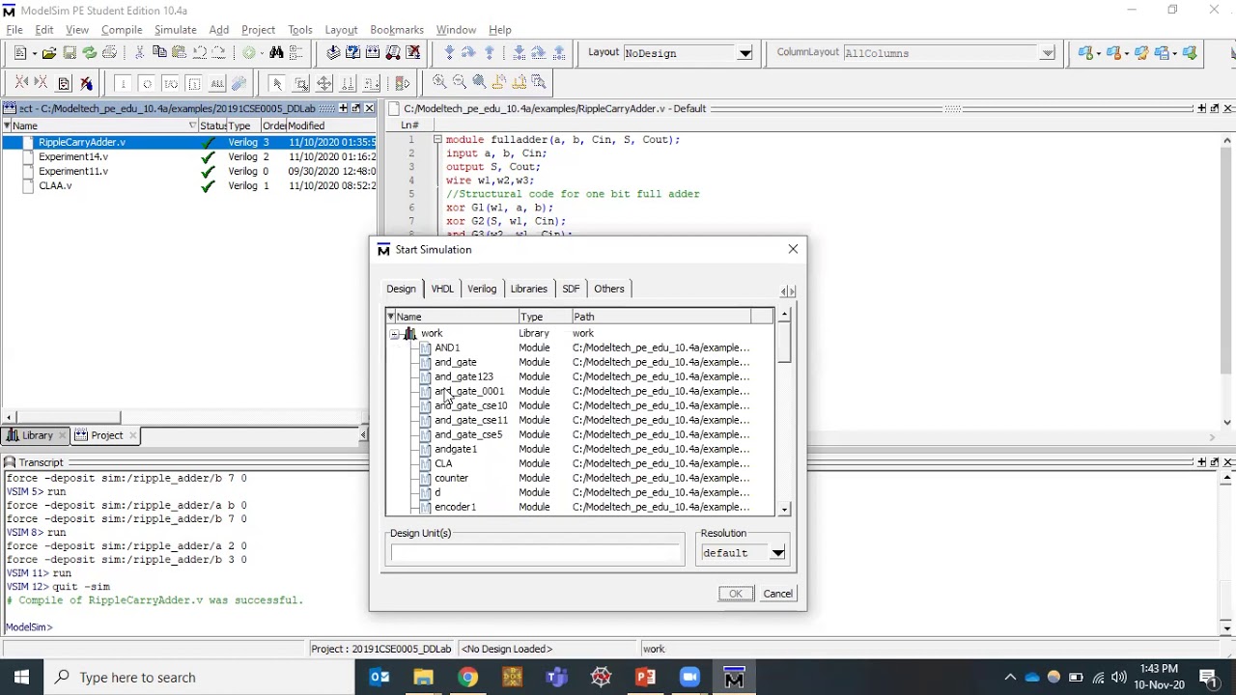Click the Break simulation red X icon
This screenshot has height=695, width=1236.
(413, 53)
